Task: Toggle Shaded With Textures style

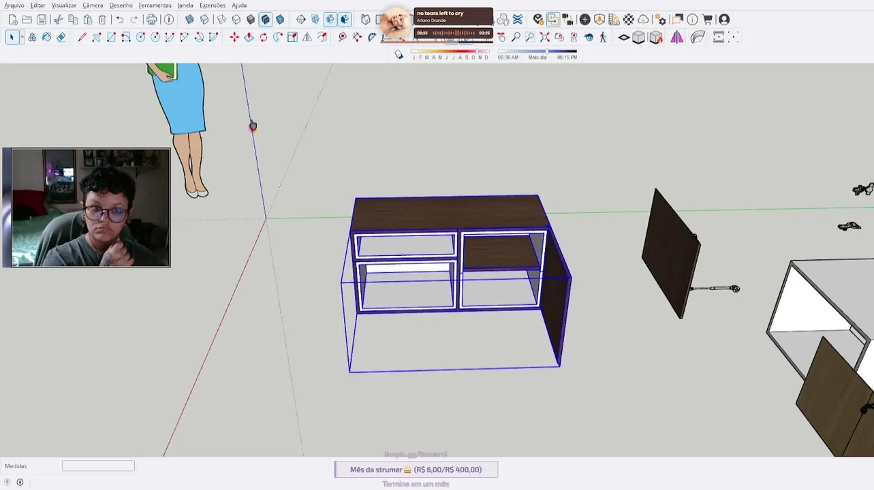Action: coord(265,20)
